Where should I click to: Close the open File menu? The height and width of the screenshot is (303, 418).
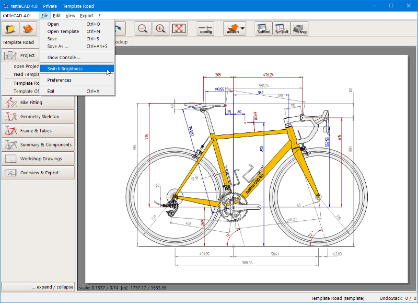point(44,16)
